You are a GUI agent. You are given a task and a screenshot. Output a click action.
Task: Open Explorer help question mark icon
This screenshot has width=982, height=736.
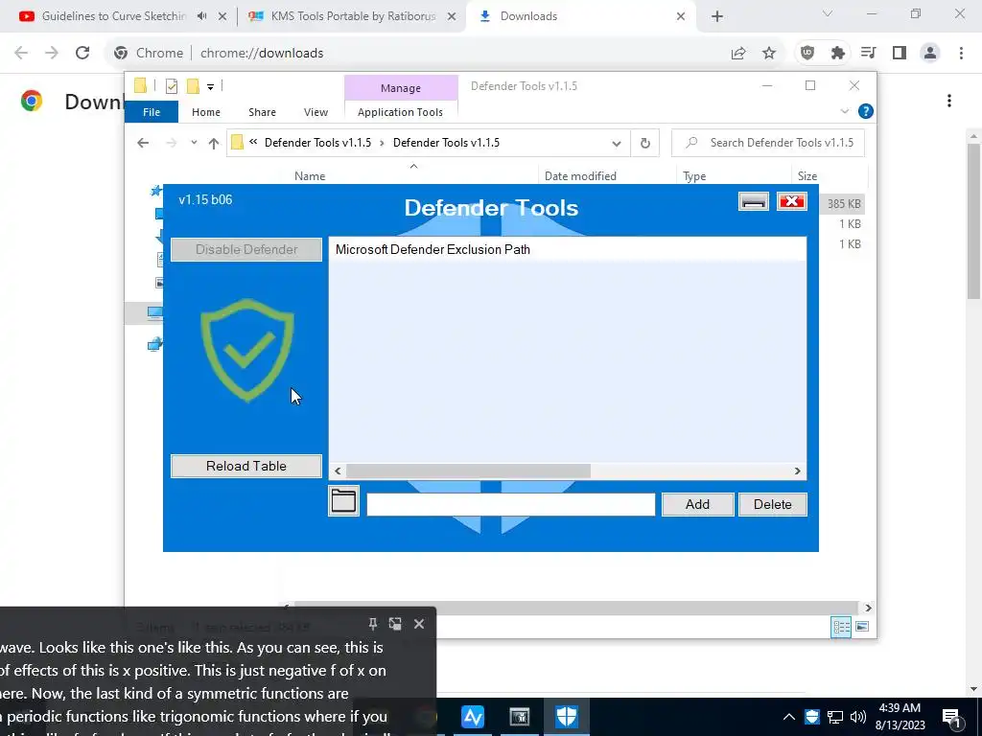(x=866, y=111)
